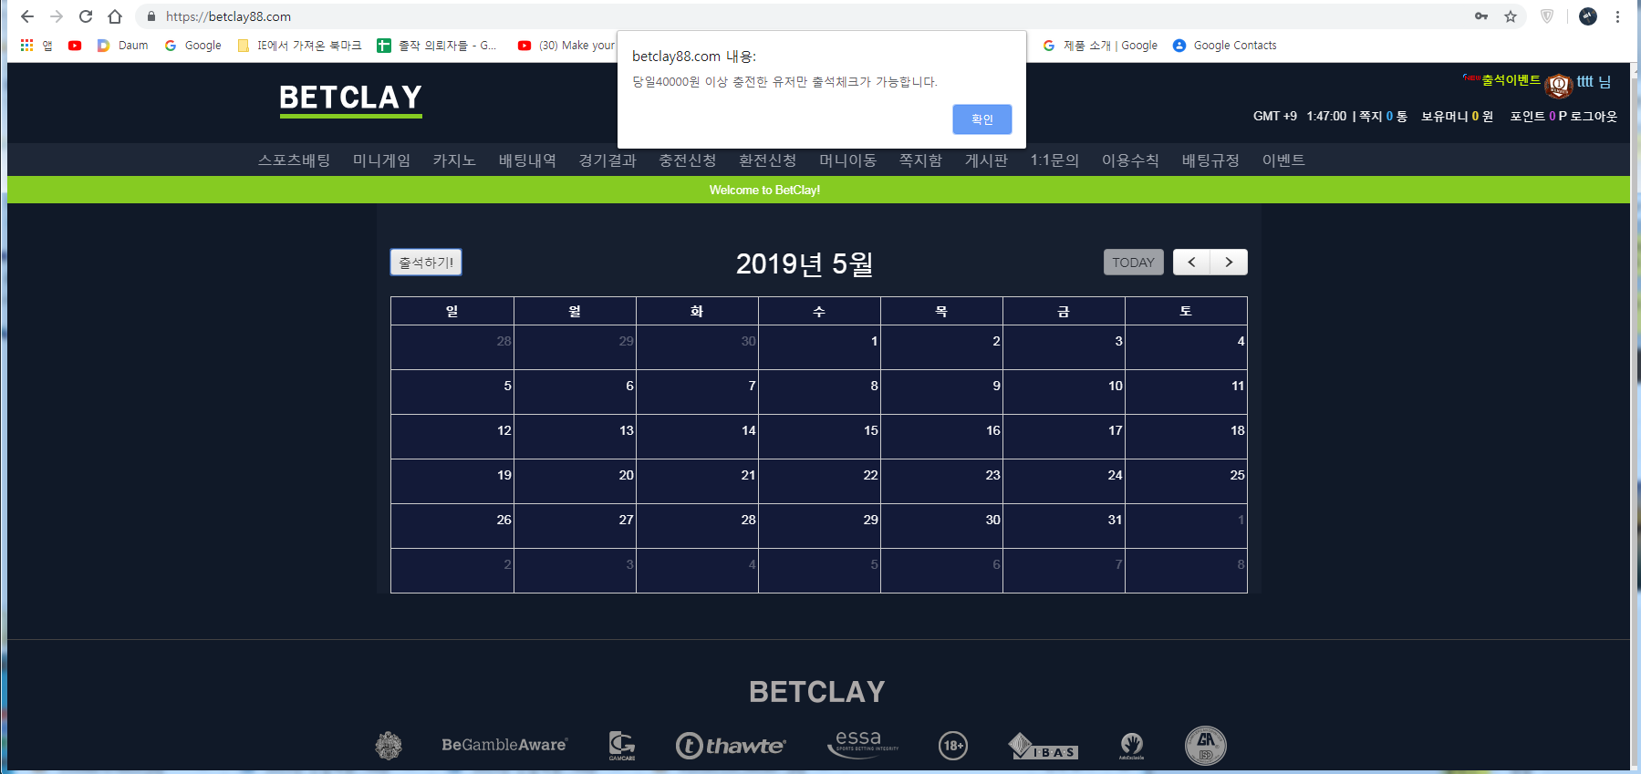This screenshot has height=774, width=1641.
Task: Click the page vertical scrollbar
Action: (1636, 416)
